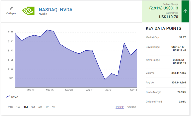The width and height of the screenshot is (191, 116).
Task: Click the chart's highest peak near Mar 25
Action: tap(47, 30)
